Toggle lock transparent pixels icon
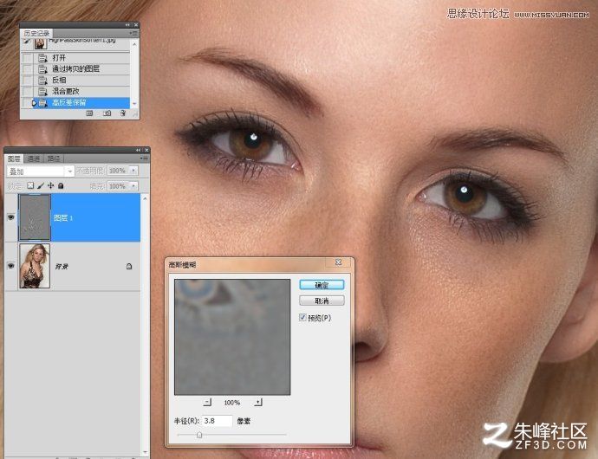The height and width of the screenshot is (459, 598). 30,185
